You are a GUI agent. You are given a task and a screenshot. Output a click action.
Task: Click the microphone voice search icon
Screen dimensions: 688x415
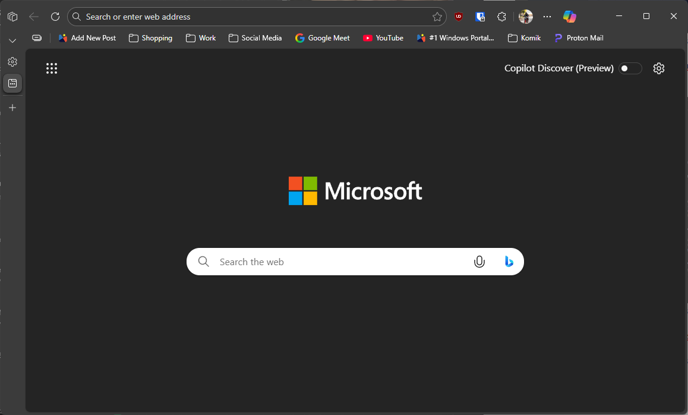tap(479, 262)
